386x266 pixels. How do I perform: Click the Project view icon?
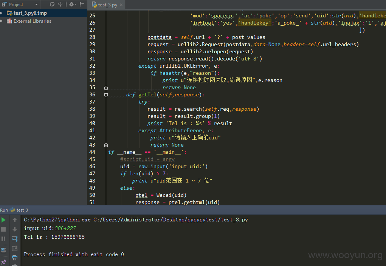click(5, 4)
